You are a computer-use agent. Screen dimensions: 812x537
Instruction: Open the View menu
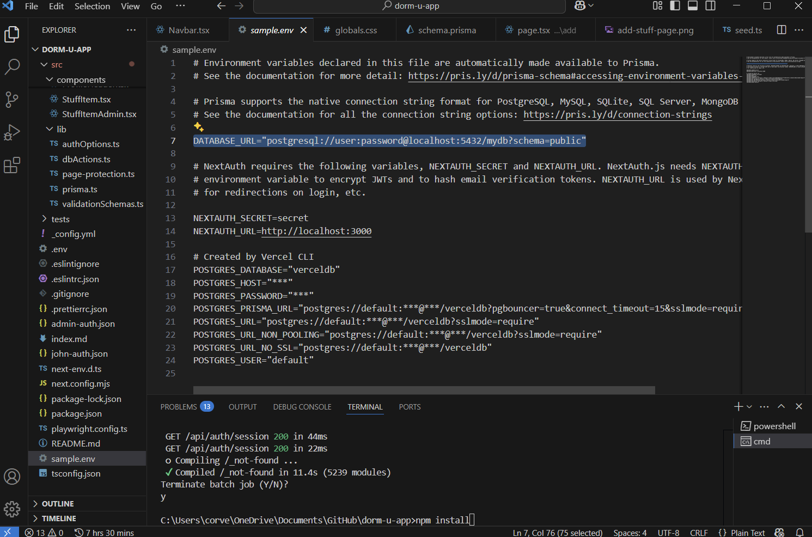point(130,6)
